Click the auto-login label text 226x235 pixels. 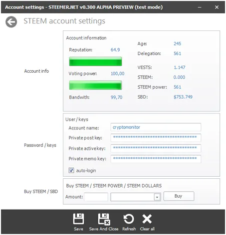86,170
